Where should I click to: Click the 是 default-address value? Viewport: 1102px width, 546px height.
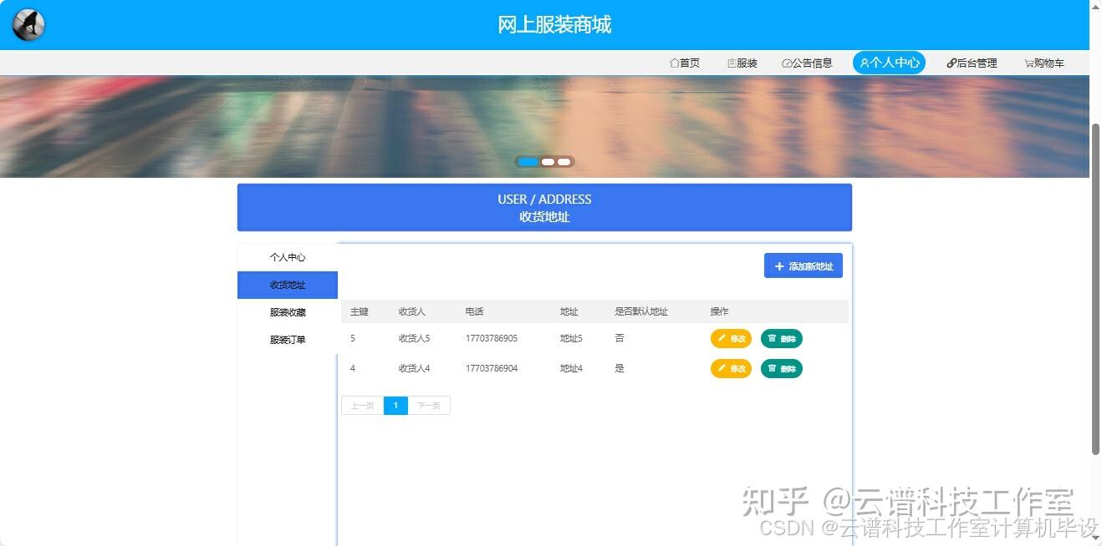620,368
